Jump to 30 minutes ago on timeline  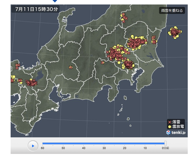click(104, 148)
